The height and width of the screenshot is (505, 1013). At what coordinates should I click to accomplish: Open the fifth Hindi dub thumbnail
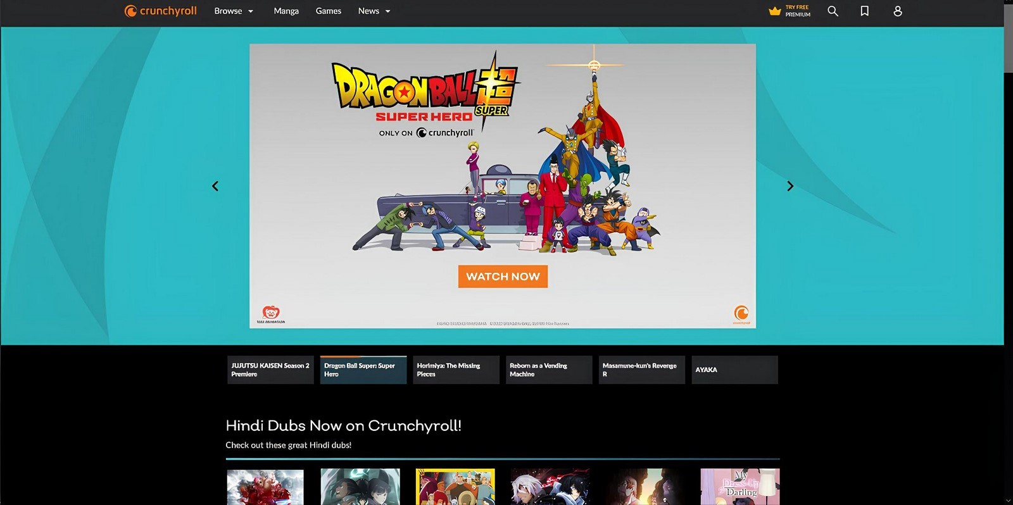645,487
